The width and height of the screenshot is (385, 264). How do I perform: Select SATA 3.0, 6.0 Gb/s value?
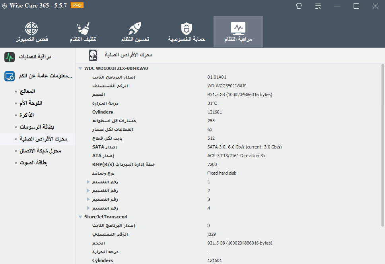(x=245, y=147)
